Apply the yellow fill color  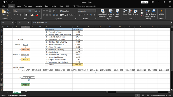click(x=32, y=15)
